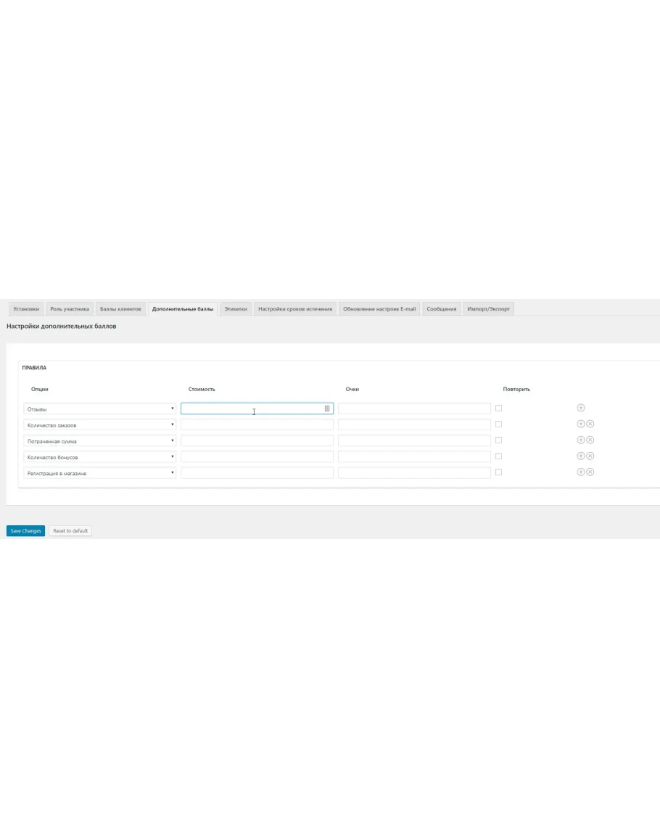Image resolution: width=660 pixels, height=838 pixels.
Task: Focus the Стоимость field for Количество заказов
Action: 257,425
